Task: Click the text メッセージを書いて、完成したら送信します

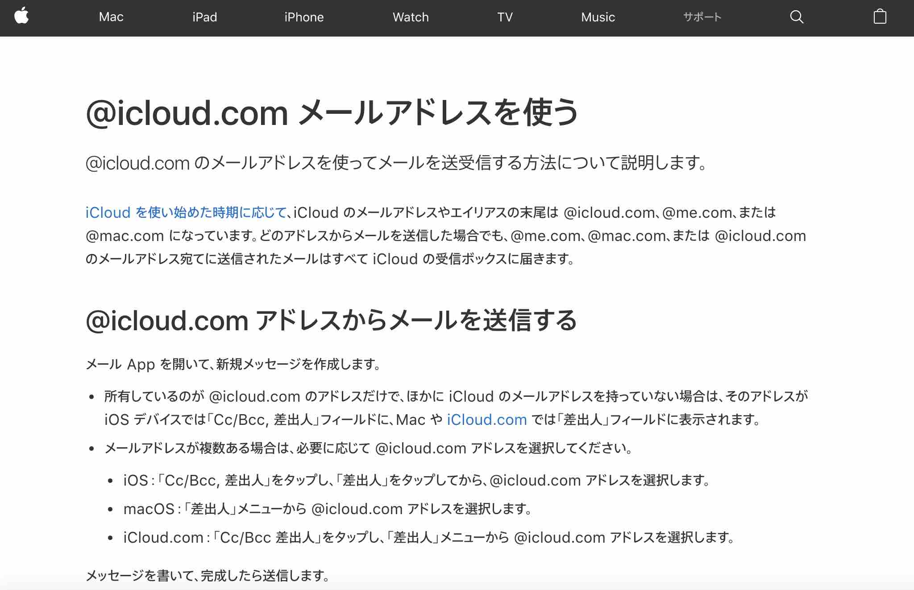Action: (208, 576)
